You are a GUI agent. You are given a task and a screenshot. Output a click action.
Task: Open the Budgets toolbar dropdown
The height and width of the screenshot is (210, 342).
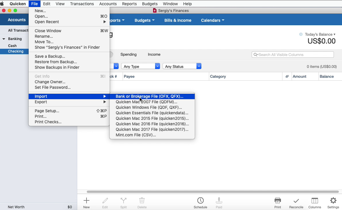tap(145, 20)
